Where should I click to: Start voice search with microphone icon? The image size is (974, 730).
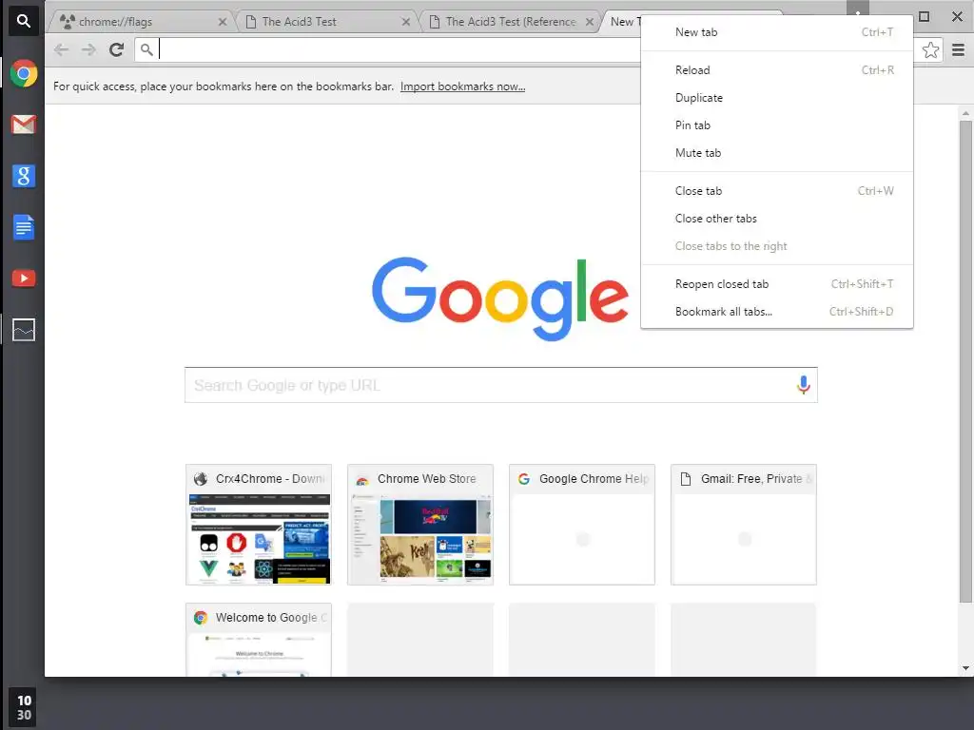[803, 385]
